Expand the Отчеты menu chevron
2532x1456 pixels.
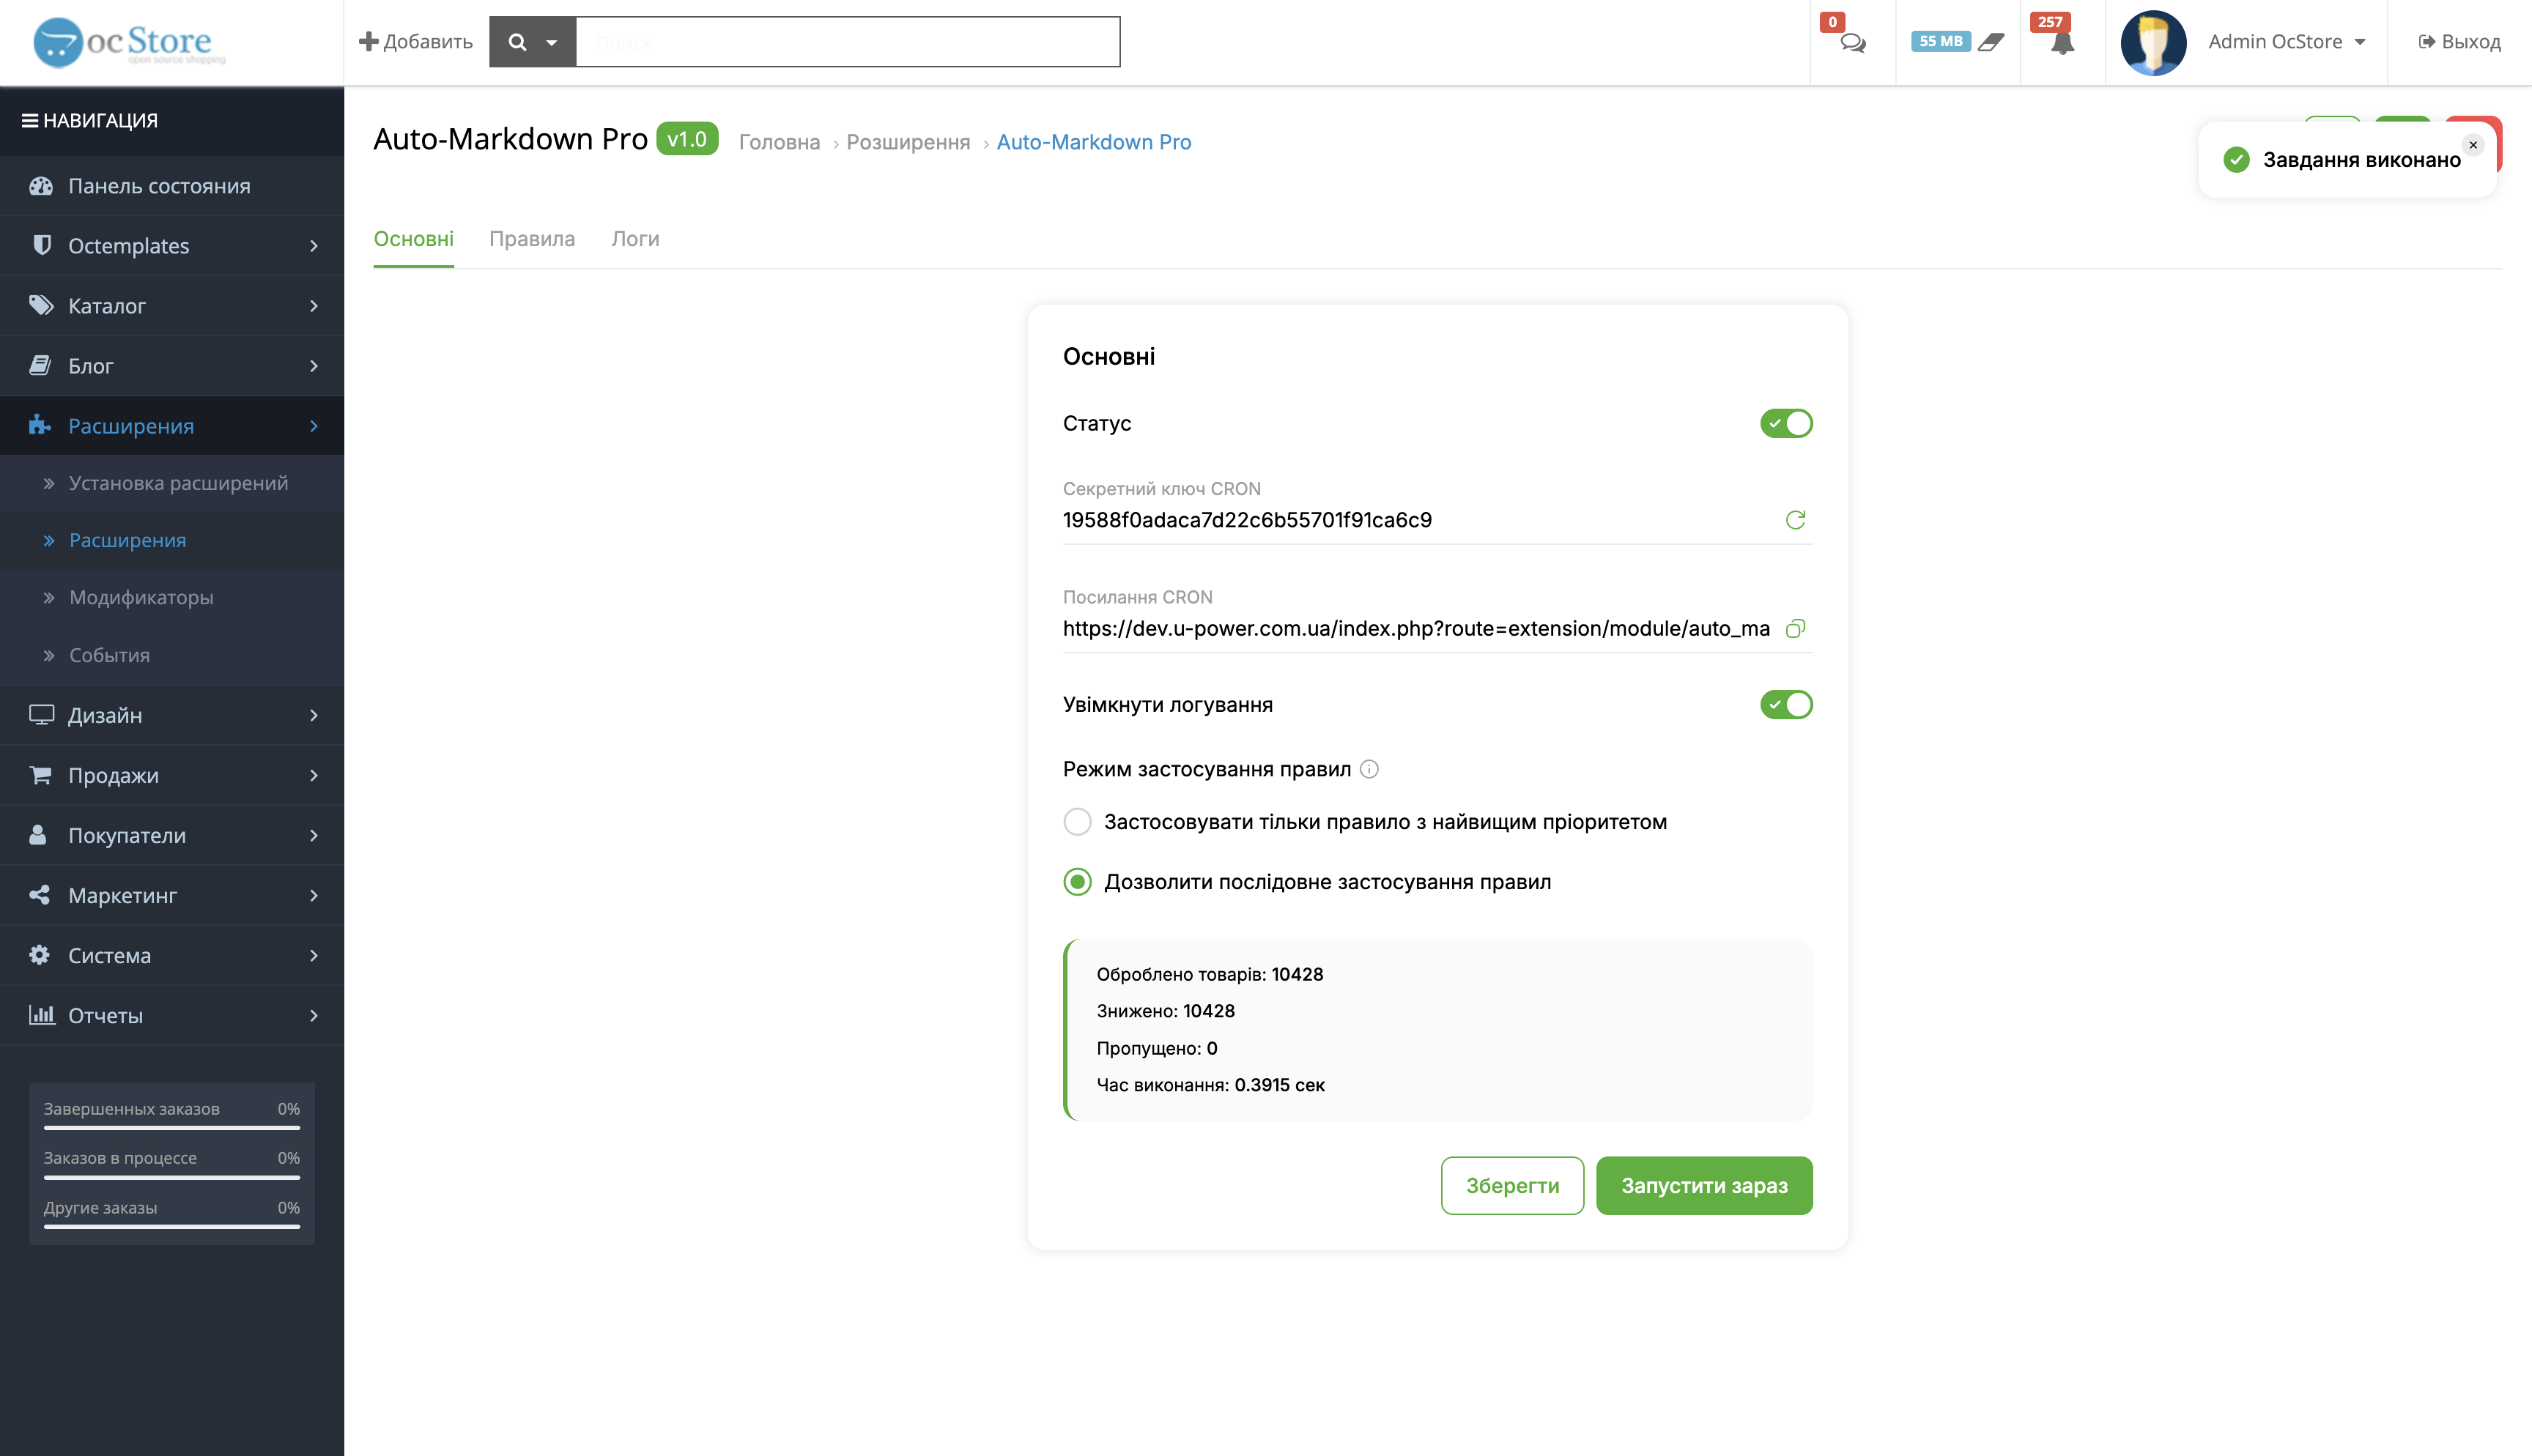[314, 1015]
